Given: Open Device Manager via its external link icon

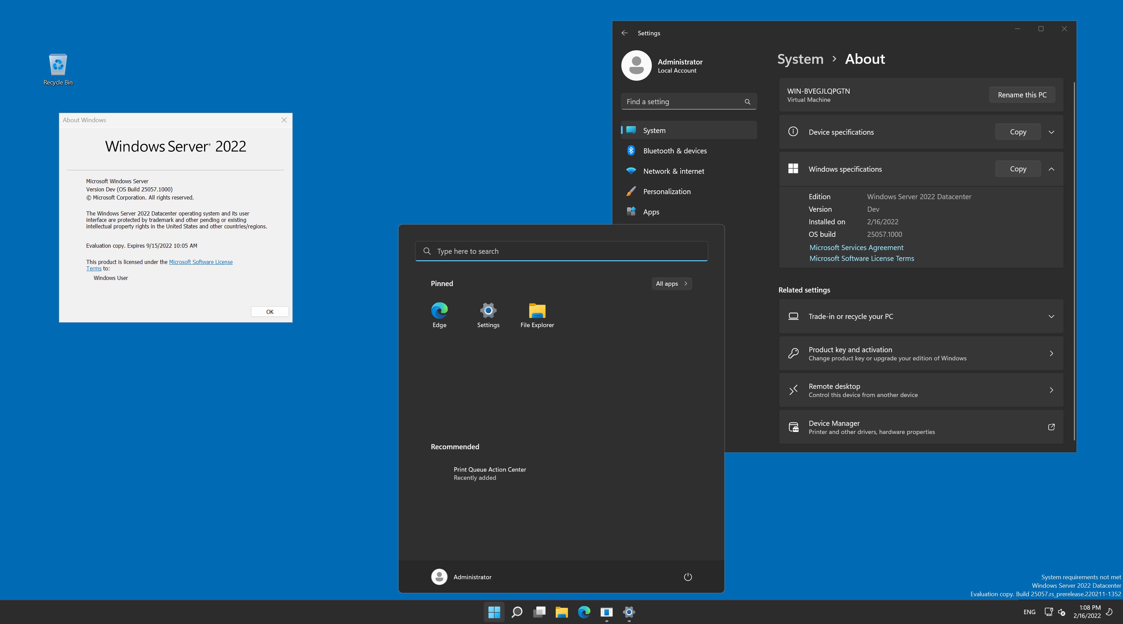Looking at the screenshot, I should tap(1052, 427).
